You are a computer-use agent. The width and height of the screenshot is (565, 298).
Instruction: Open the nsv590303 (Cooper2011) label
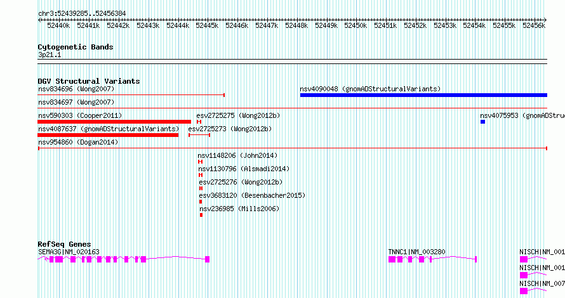click(80, 115)
